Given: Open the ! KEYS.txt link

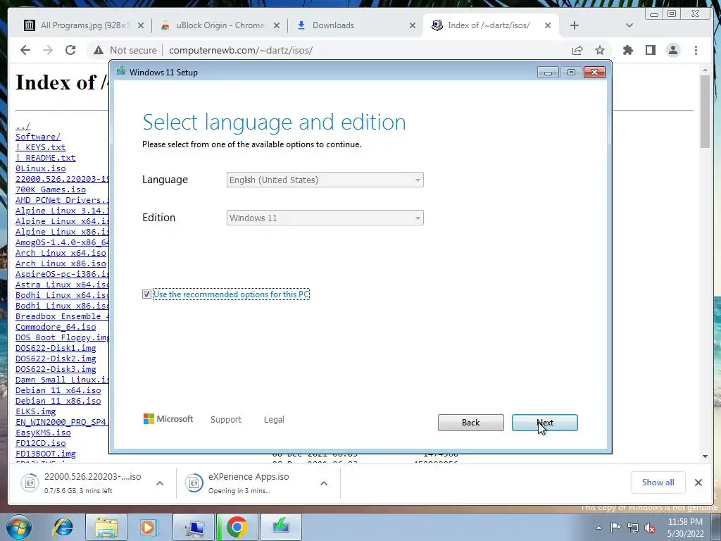Looking at the screenshot, I should [40, 147].
